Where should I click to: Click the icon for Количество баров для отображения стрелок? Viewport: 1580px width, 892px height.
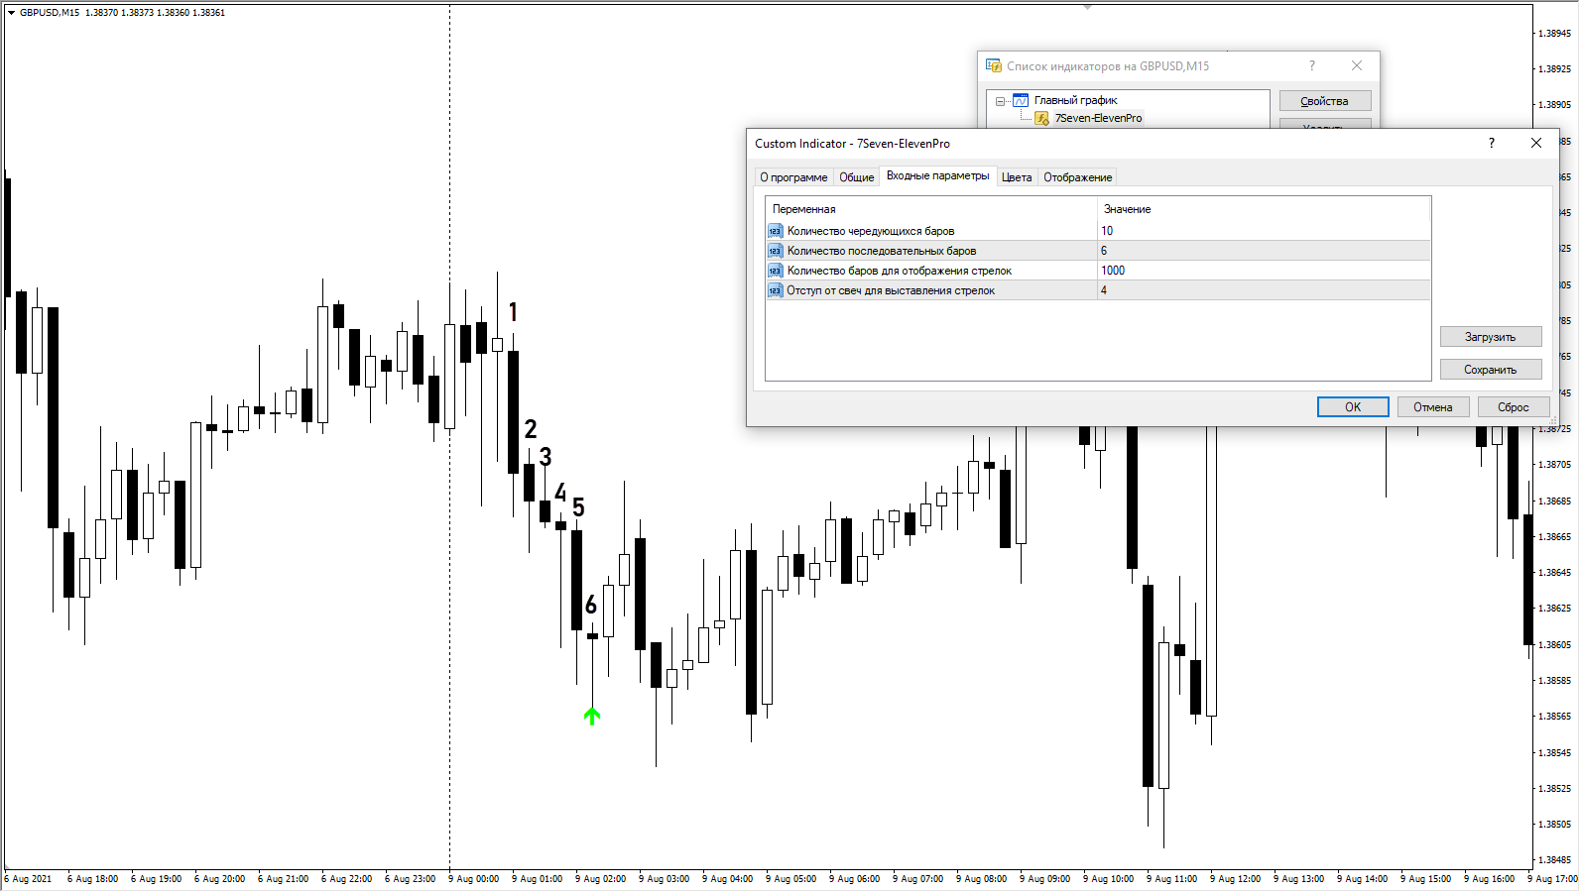[x=775, y=271]
